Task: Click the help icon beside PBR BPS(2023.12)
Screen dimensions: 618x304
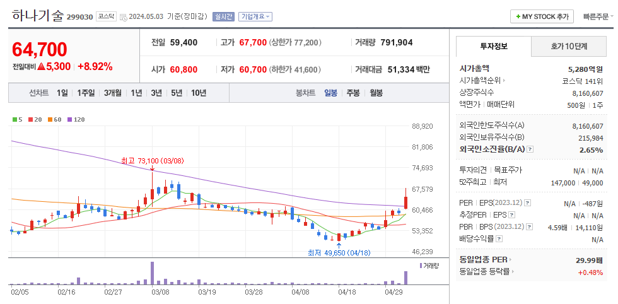Action: point(529,226)
